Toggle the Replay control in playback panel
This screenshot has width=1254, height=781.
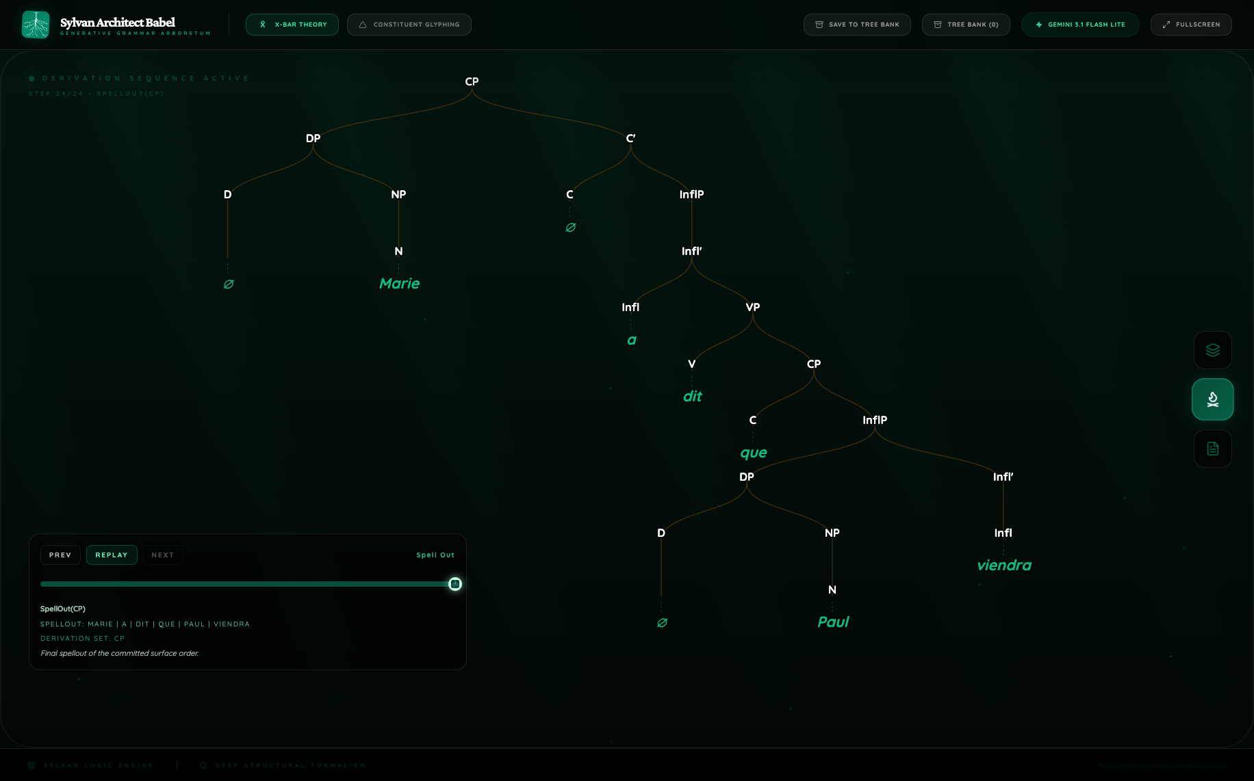tap(112, 555)
